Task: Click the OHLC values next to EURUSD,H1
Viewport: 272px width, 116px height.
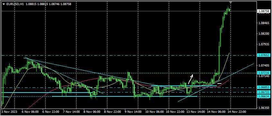Action: pos(48,4)
